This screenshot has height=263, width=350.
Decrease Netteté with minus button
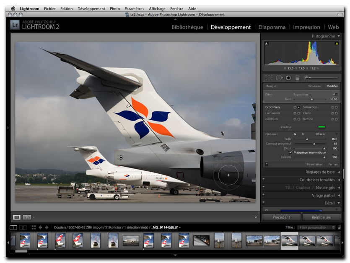(332, 119)
